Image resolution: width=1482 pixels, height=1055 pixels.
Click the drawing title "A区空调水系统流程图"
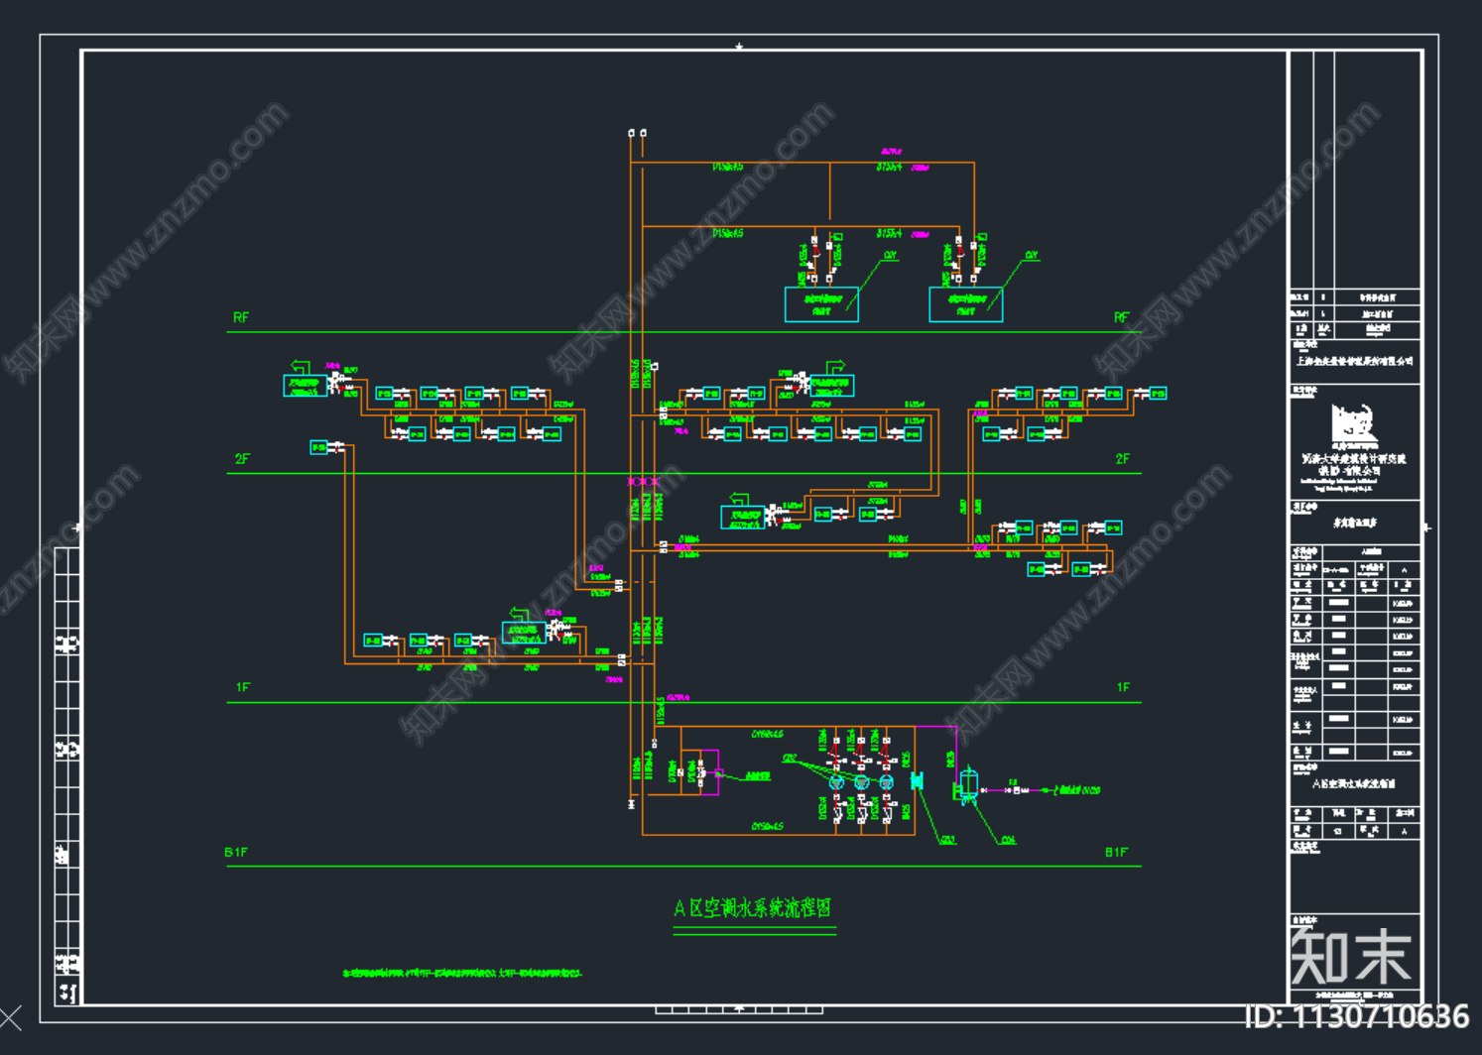point(753,908)
